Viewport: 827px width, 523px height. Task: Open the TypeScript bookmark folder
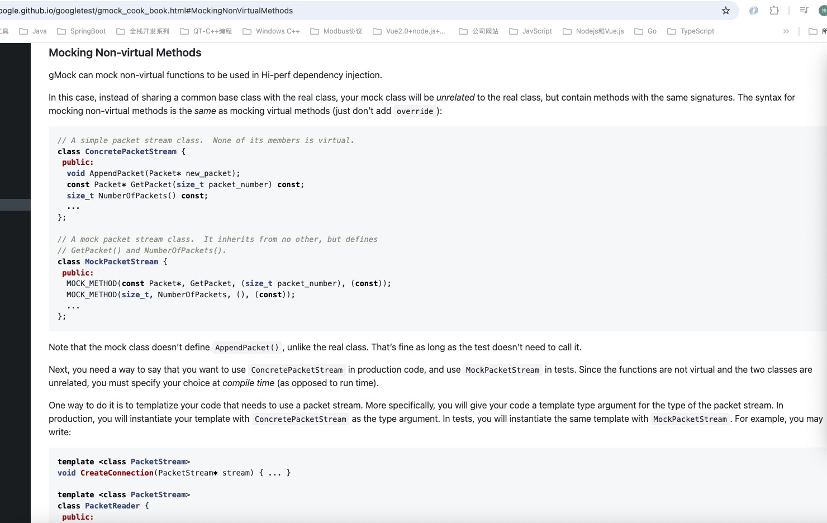(x=691, y=31)
